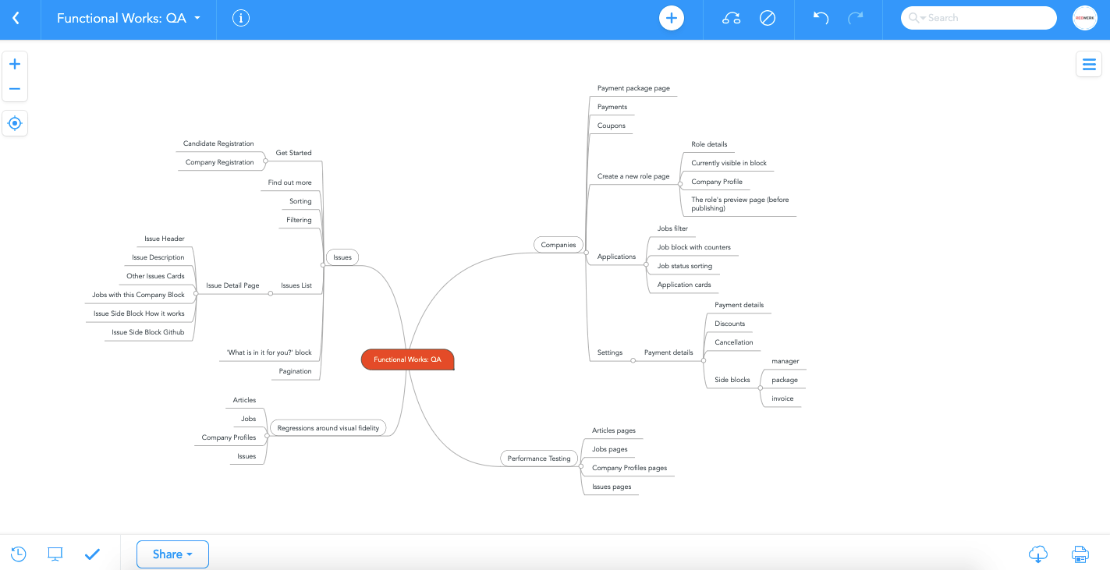The image size is (1110, 570).
Task: Open the history clock icon
Action: [x=18, y=554]
